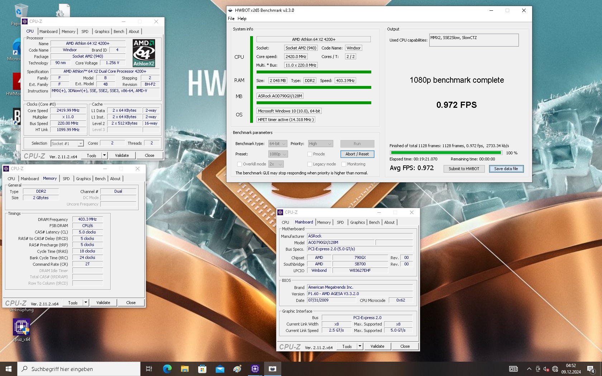Open the notification center icon
Screen dimensions: 602x376
tap(591, 369)
